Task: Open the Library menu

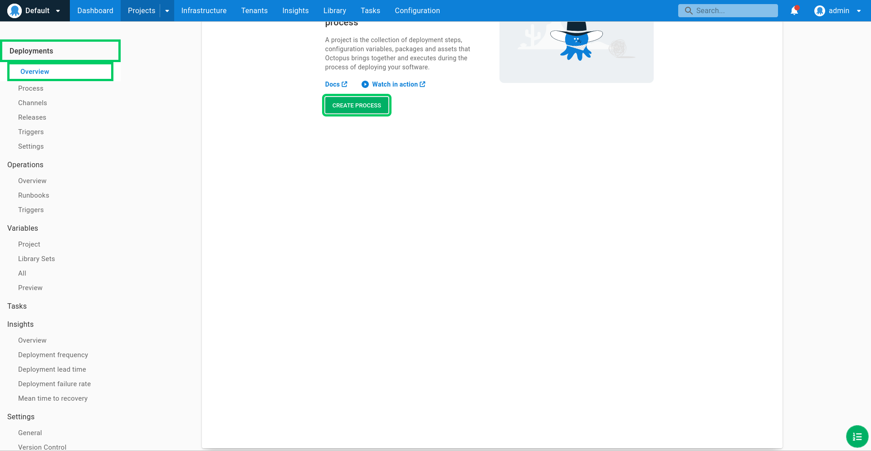Action: [x=335, y=10]
